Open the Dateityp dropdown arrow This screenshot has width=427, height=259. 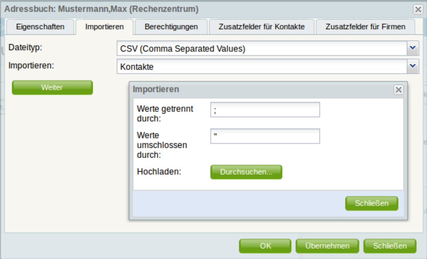(x=413, y=48)
